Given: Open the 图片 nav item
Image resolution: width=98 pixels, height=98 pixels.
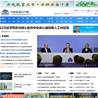Looking at the screenshot, I should coord(14,19).
